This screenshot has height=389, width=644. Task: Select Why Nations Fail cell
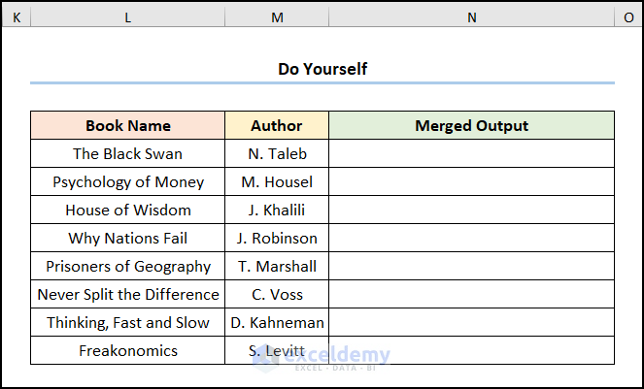127,238
